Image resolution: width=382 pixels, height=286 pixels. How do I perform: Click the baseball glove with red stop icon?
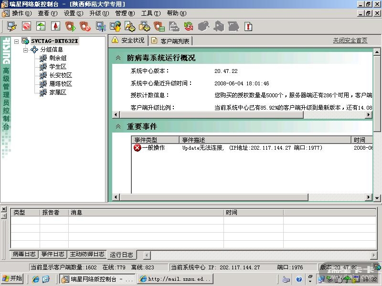click(85, 26)
